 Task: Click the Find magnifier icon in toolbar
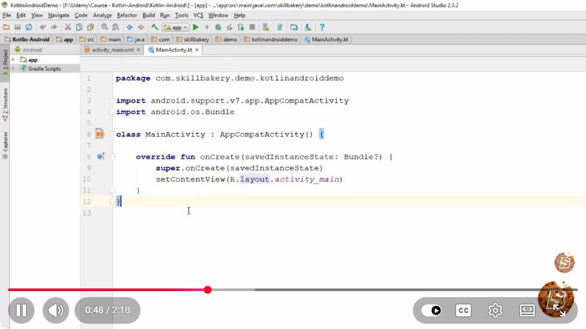tap(105, 27)
